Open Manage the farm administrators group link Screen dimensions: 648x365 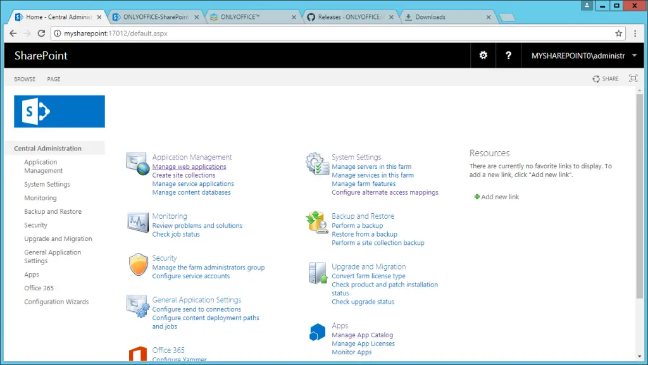208,268
